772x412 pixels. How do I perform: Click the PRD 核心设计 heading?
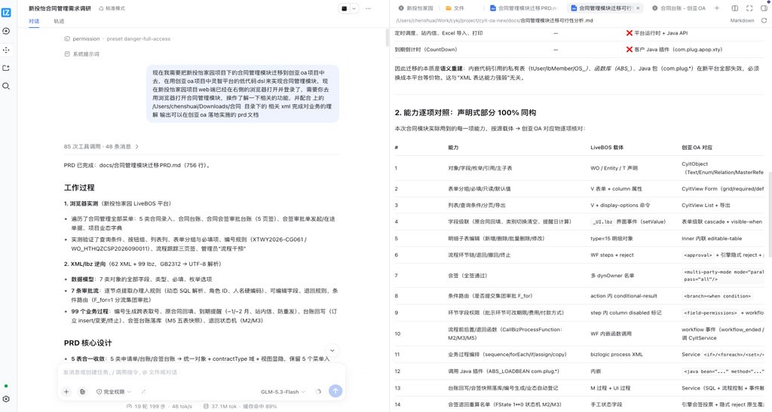point(87,343)
